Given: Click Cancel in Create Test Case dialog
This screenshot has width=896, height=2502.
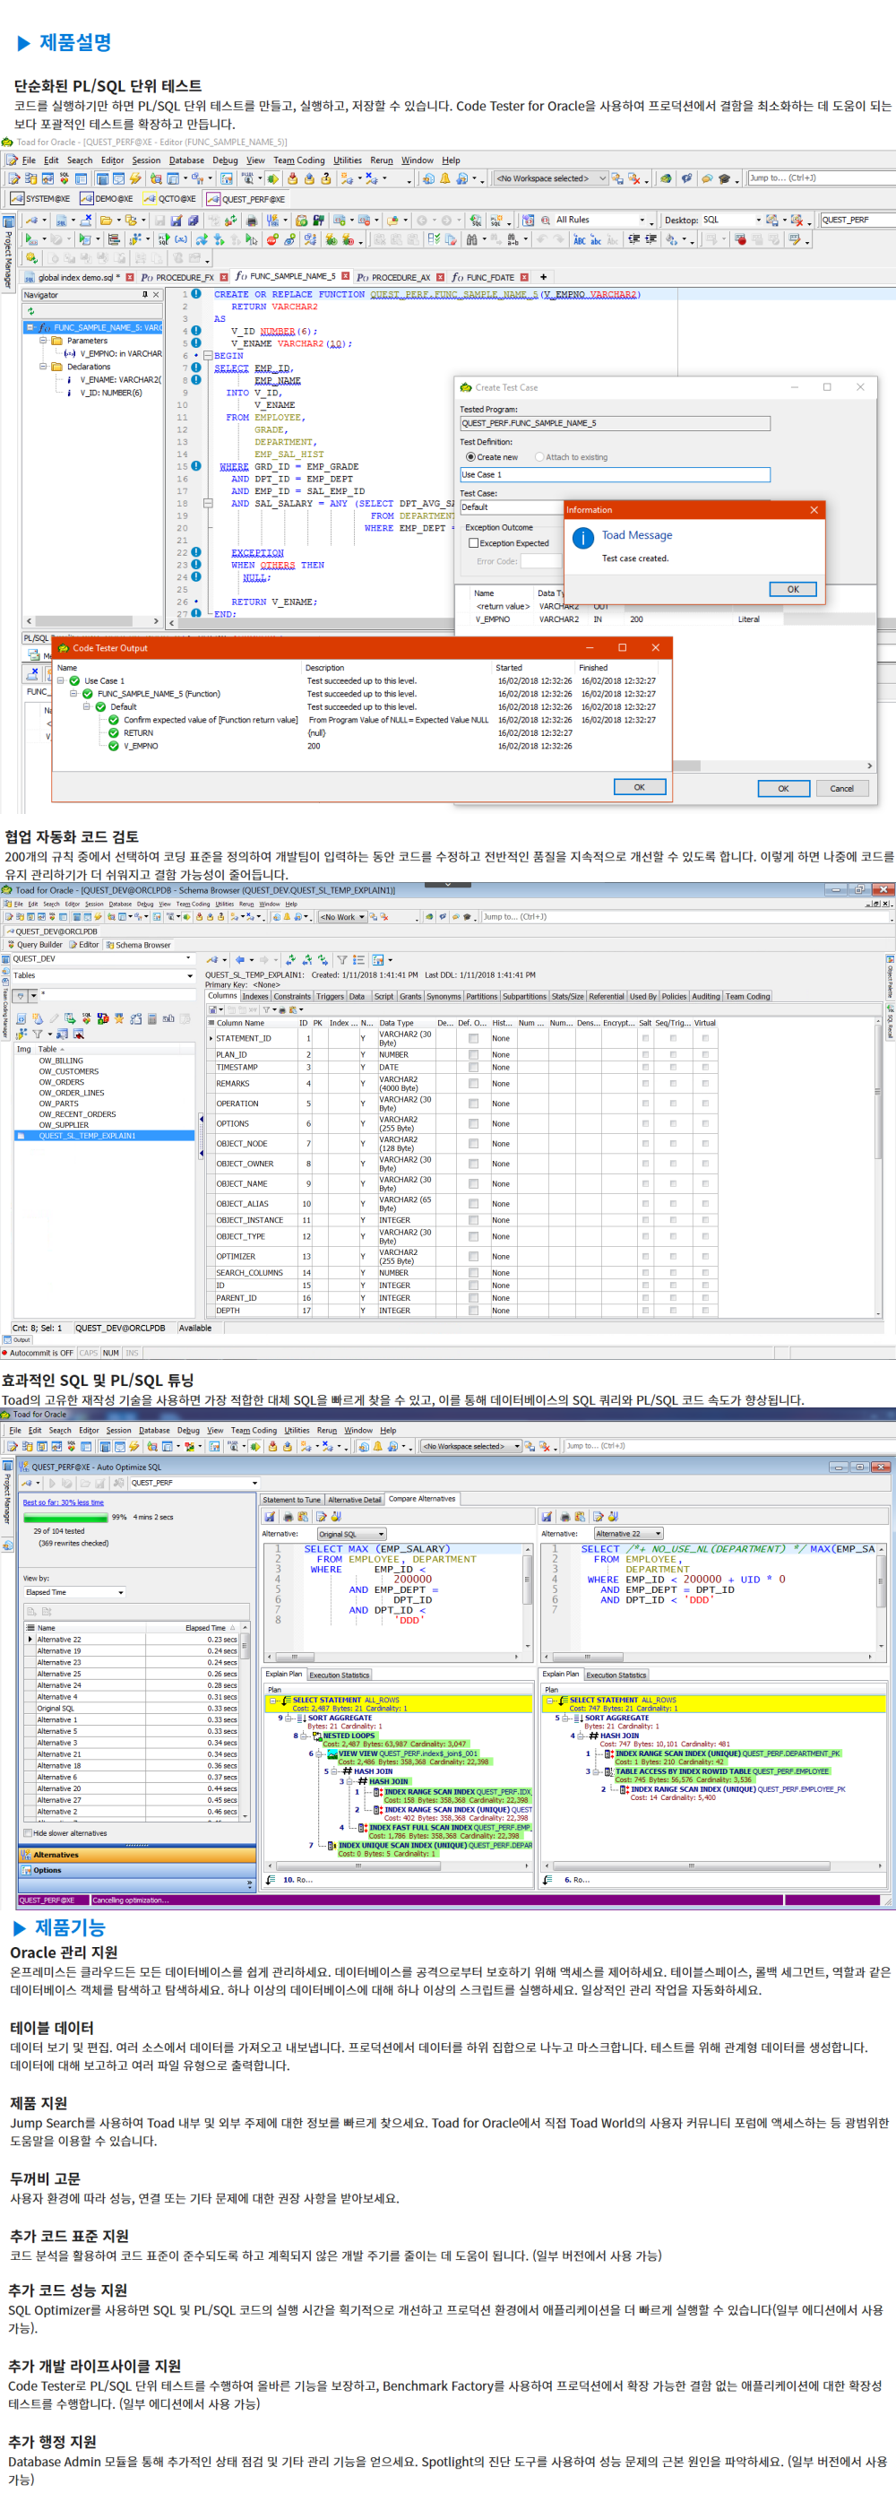Looking at the screenshot, I should pos(841,789).
